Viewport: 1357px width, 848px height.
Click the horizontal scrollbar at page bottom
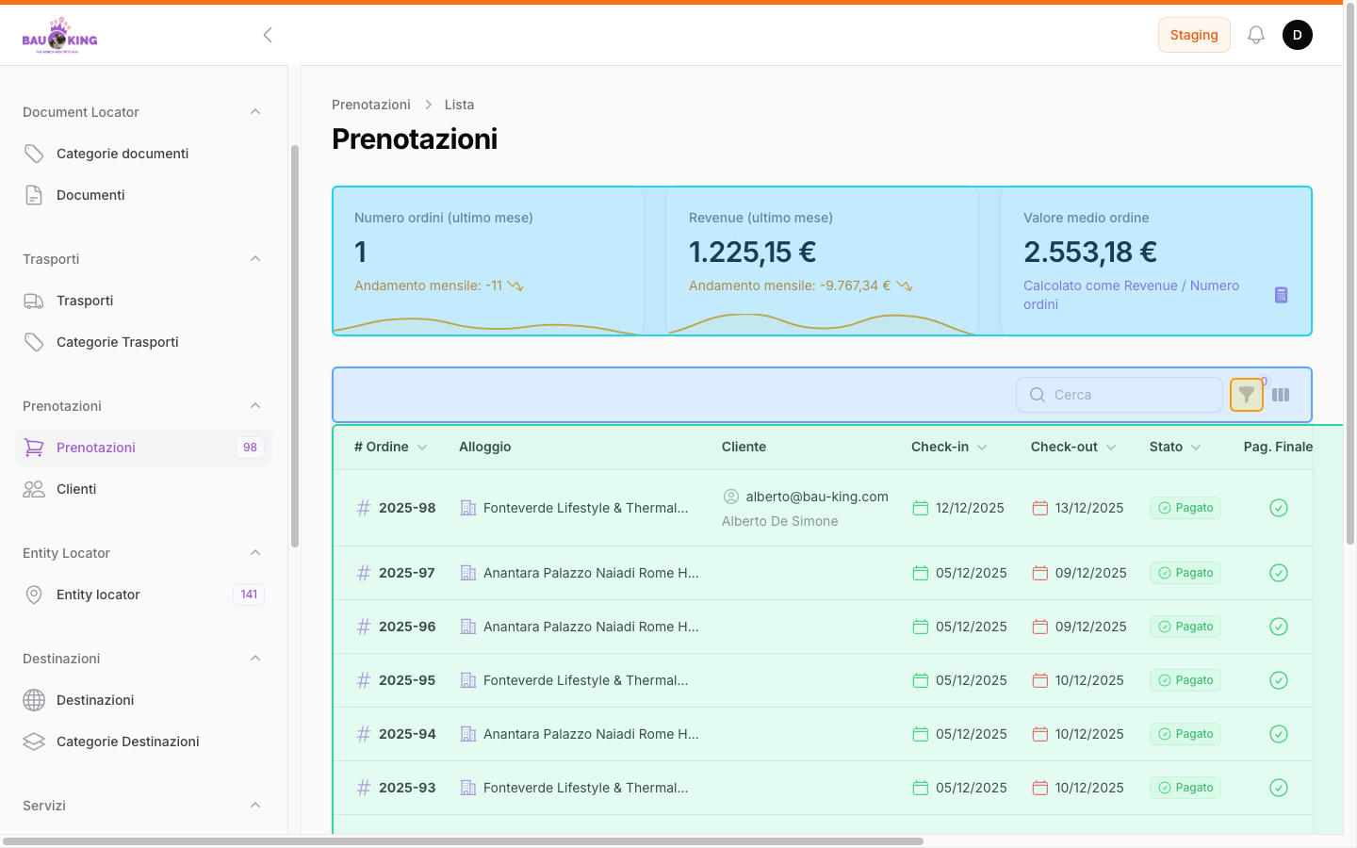point(463,841)
